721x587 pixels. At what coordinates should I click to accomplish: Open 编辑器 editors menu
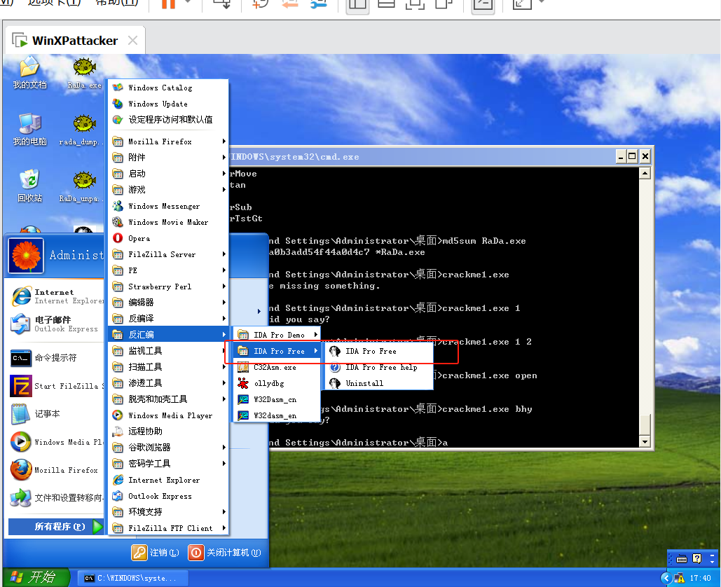168,303
